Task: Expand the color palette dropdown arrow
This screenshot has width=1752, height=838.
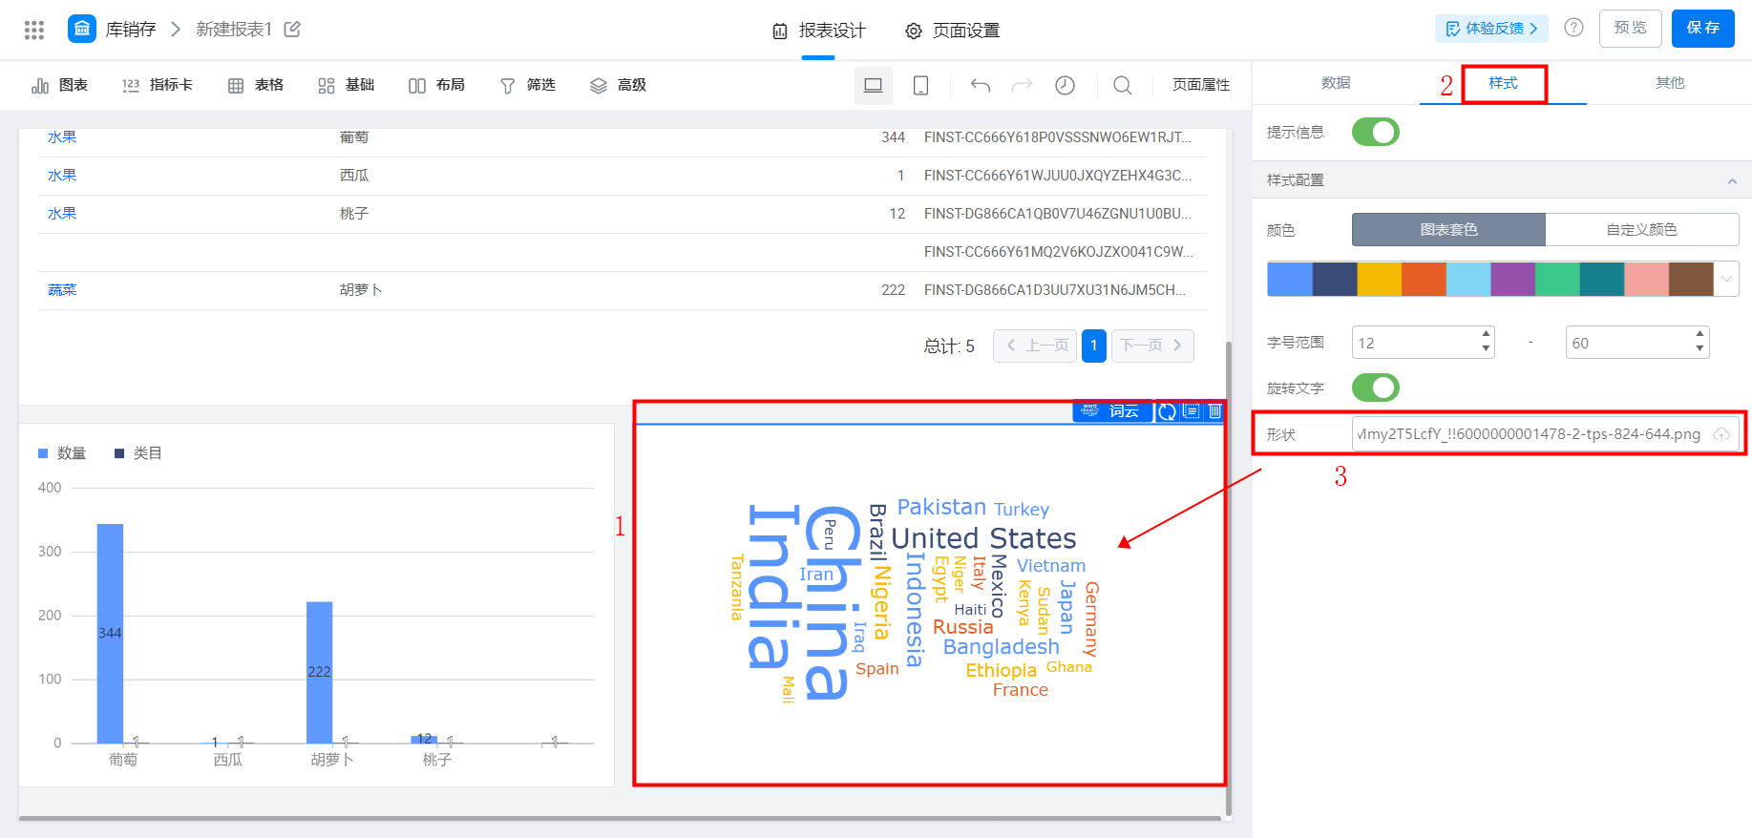Action: 1726,279
